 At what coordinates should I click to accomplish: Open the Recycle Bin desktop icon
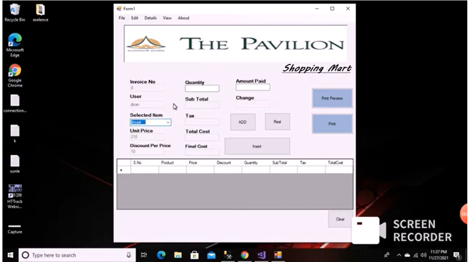point(15,13)
